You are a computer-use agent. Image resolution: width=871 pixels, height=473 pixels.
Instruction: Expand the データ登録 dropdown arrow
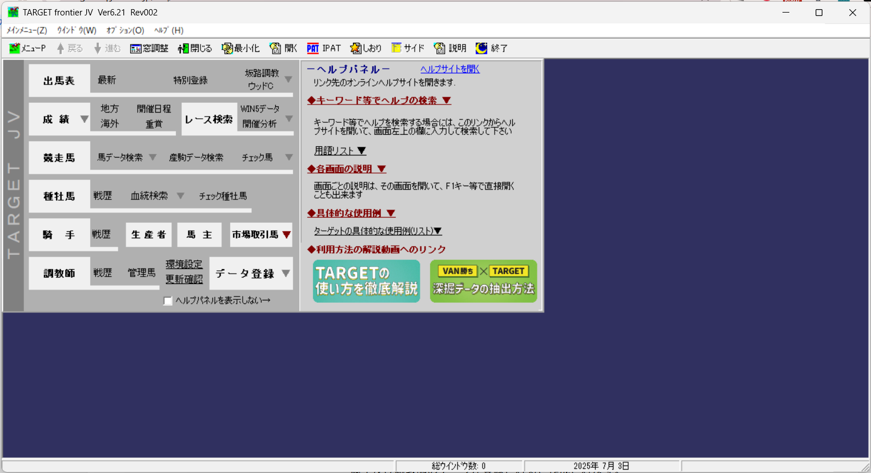click(x=286, y=274)
